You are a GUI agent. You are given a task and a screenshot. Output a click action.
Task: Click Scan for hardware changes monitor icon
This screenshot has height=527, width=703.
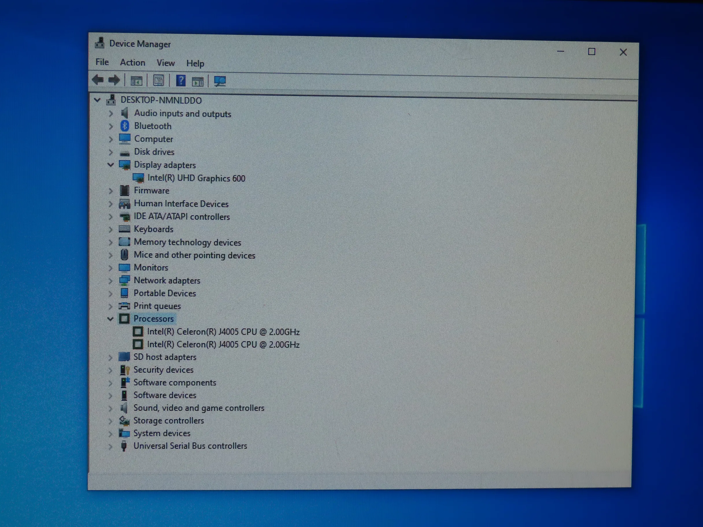[x=220, y=81]
